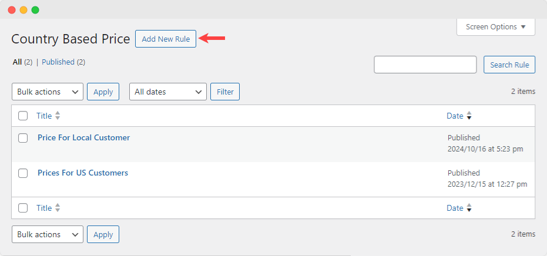Click footer Date column sort arrow
This screenshot has width=547, height=256.
click(469, 208)
